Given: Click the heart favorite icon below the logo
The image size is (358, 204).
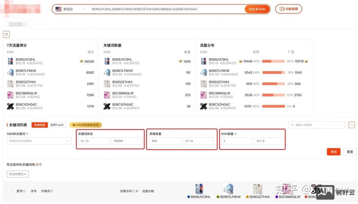Looking at the screenshot, I should (6, 34).
